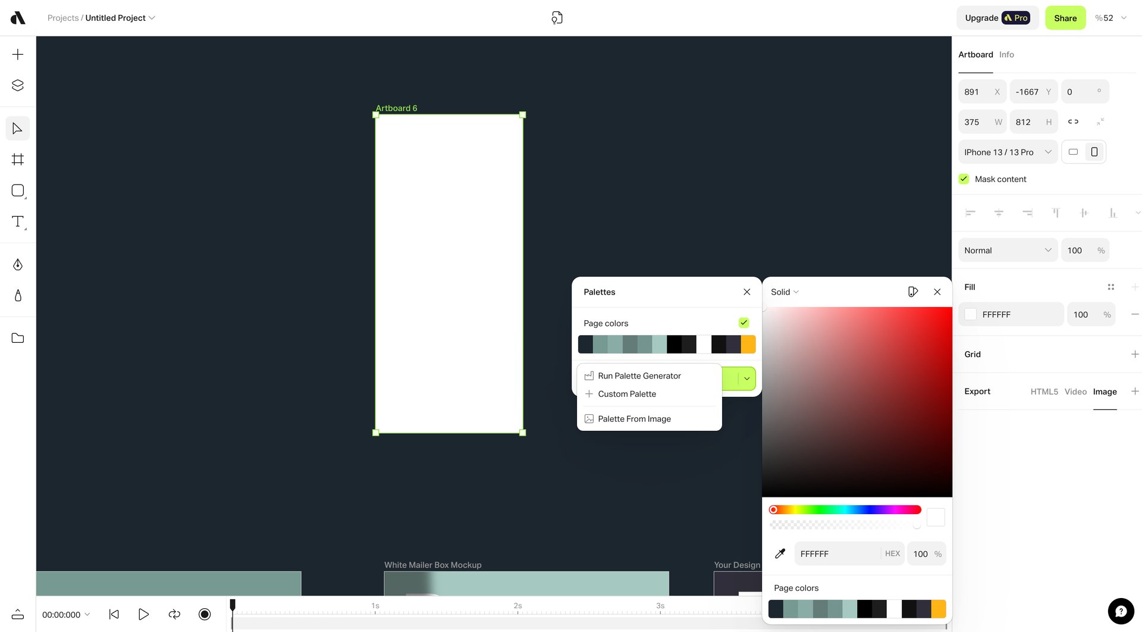Open the Solid fill type dropdown
The height and width of the screenshot is (632, 1142).
[x=784, y=292]
